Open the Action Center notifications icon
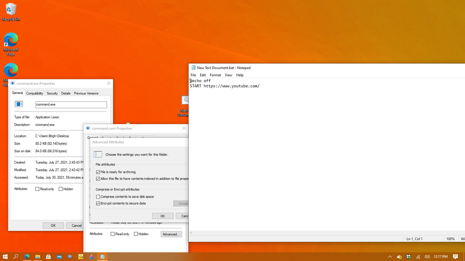This screenshot has width=465, height=261. pyautogui.click(x=455, y=256)
